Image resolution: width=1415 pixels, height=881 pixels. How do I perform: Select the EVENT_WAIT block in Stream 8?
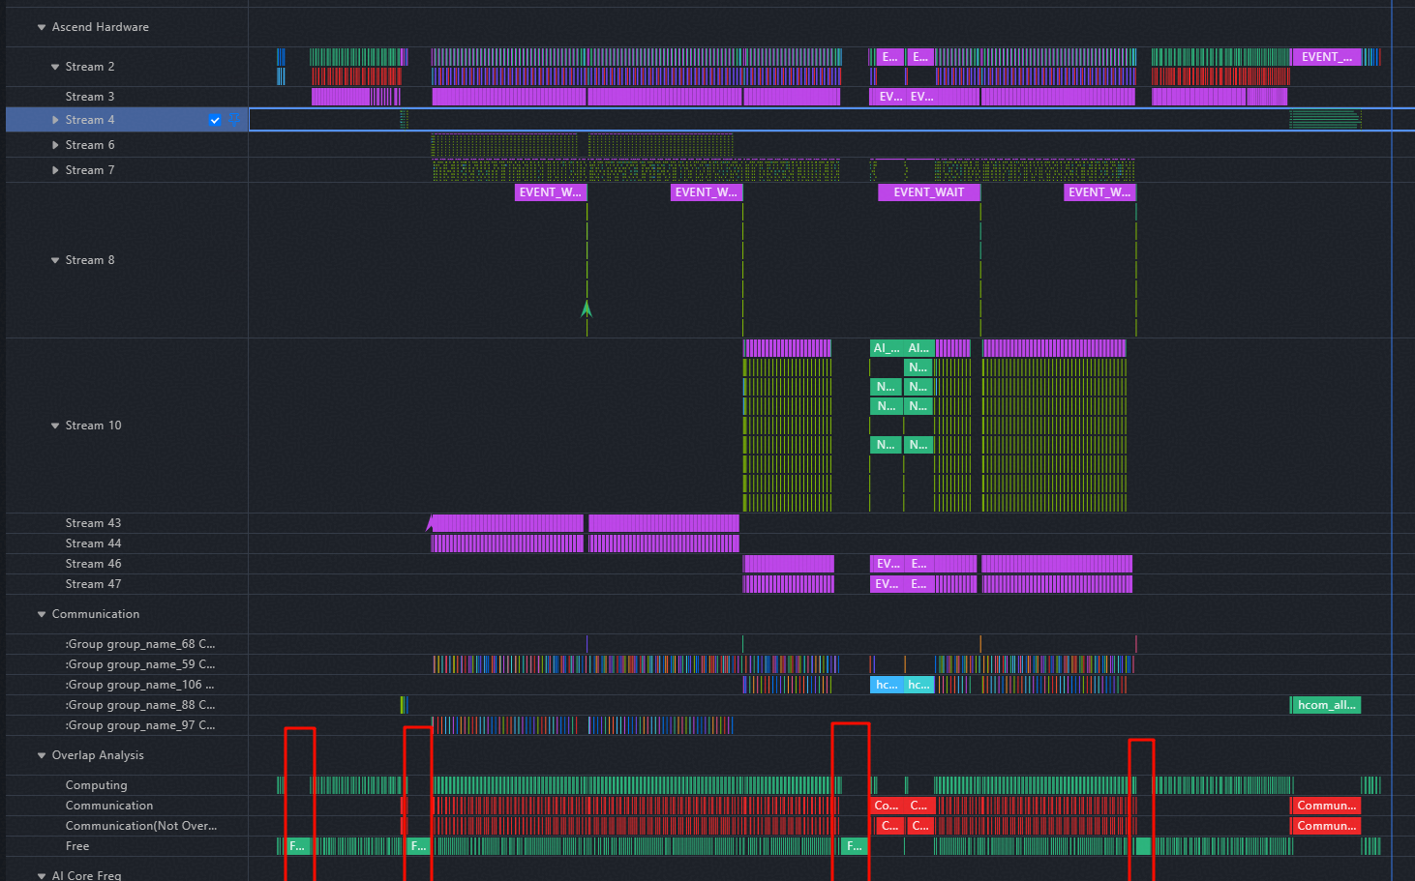pyautogui.click(x=929, y=192)
